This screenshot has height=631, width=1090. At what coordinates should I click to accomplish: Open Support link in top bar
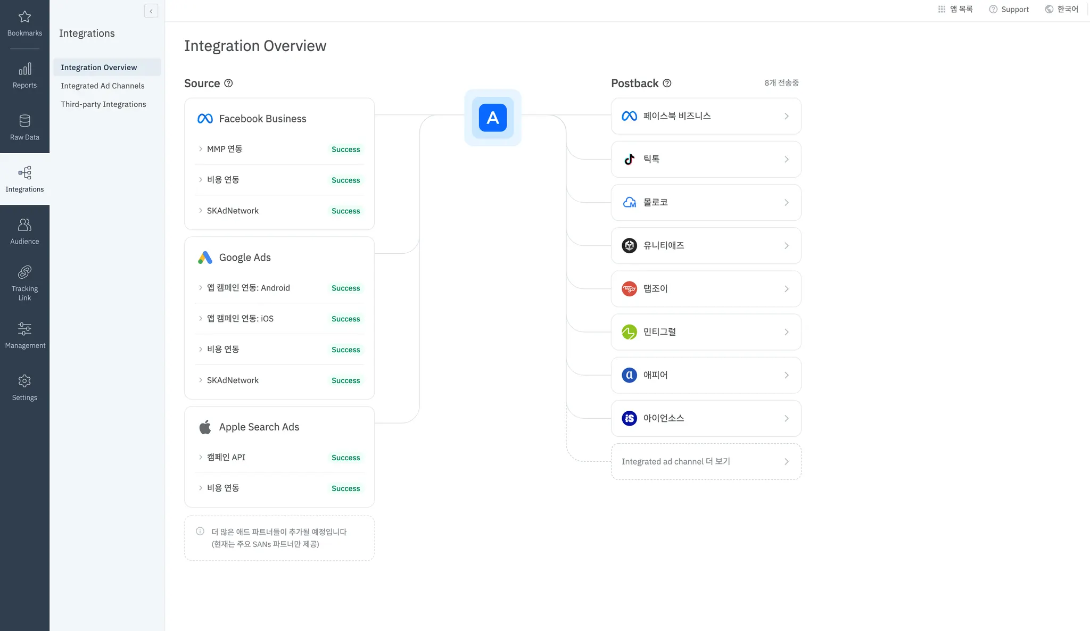pyautogui.click(x=1009, y=9)
